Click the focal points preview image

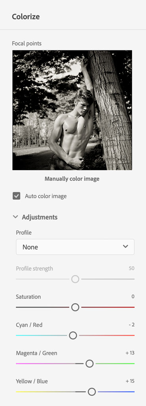click(x=72, y=110)
